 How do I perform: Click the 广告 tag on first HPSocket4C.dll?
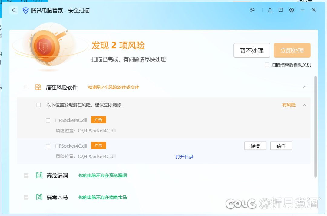(x=98, y=120)
